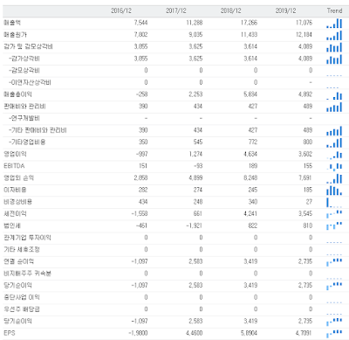Click the 772 value in -기타영업비용 row
This screenshot has width=349, height=340.
point(253,142)
